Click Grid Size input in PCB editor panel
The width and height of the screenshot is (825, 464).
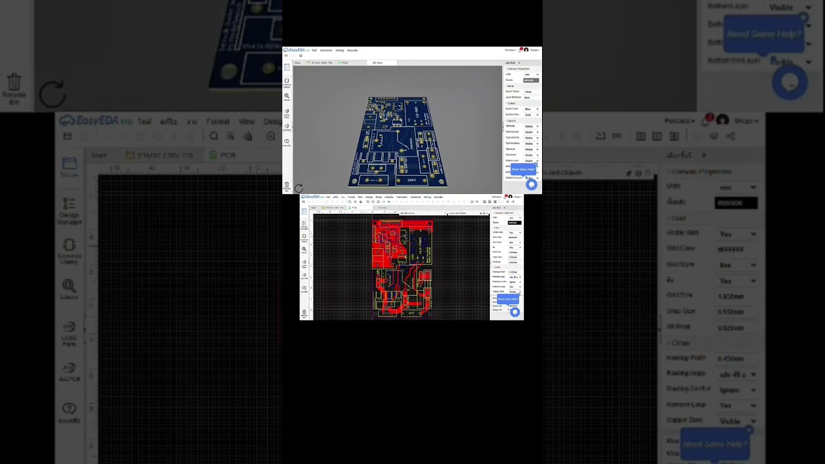(514, 252)
